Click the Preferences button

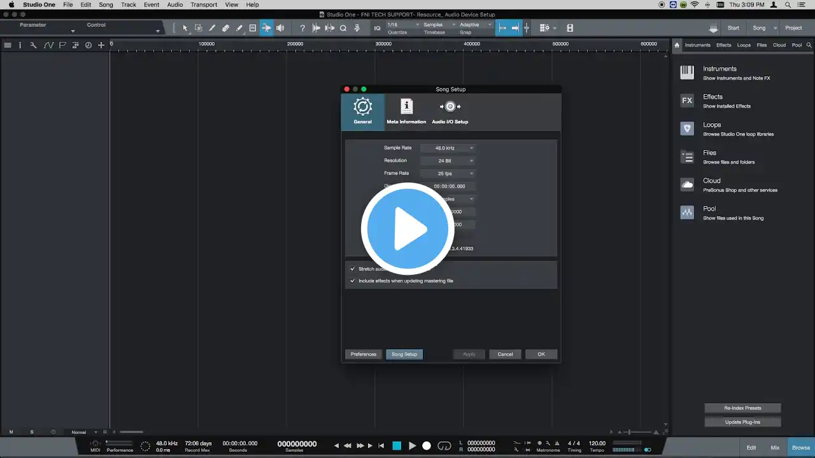(x=364, y=354)
